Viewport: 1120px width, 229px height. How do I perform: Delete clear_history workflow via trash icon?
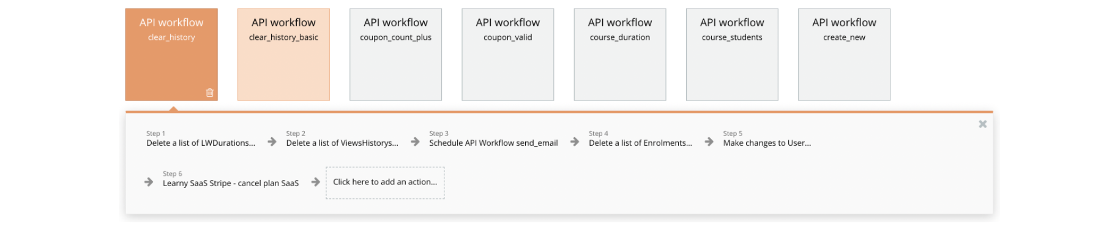[x=210, y=92]
